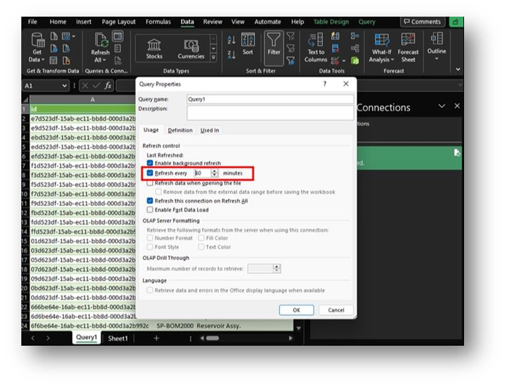506x387 pixels.
Task: Select the Usage tab in dialog
Action: click(151, 130)
